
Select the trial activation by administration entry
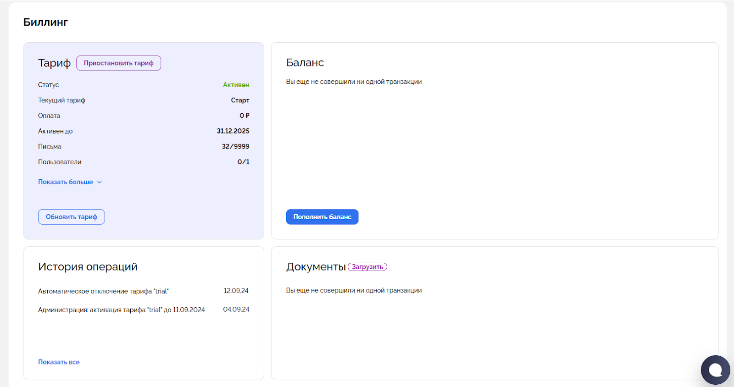pyautogui.click(x=121, y=310)
